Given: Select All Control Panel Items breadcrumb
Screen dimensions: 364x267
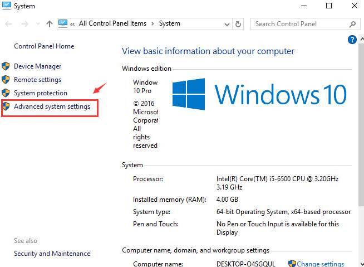Looking at the screenshot, I should coord(112,23).
